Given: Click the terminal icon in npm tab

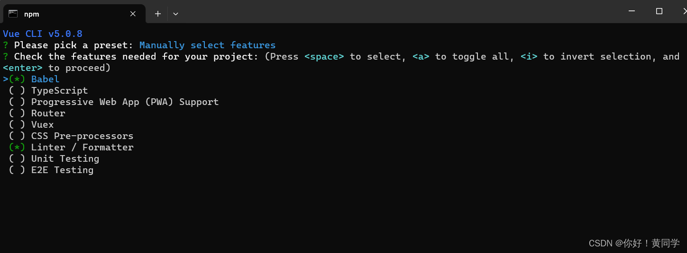Looking at the screenshot, I should tap(13, 14).
